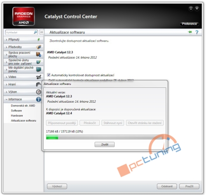This screenshot has height=195, width=206.
Task: Click the Stáhnout nyní button
Action: click(x=113, y=123)
